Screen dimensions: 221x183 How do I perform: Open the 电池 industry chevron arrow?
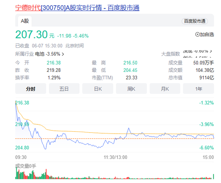click(x=63, y=54)
